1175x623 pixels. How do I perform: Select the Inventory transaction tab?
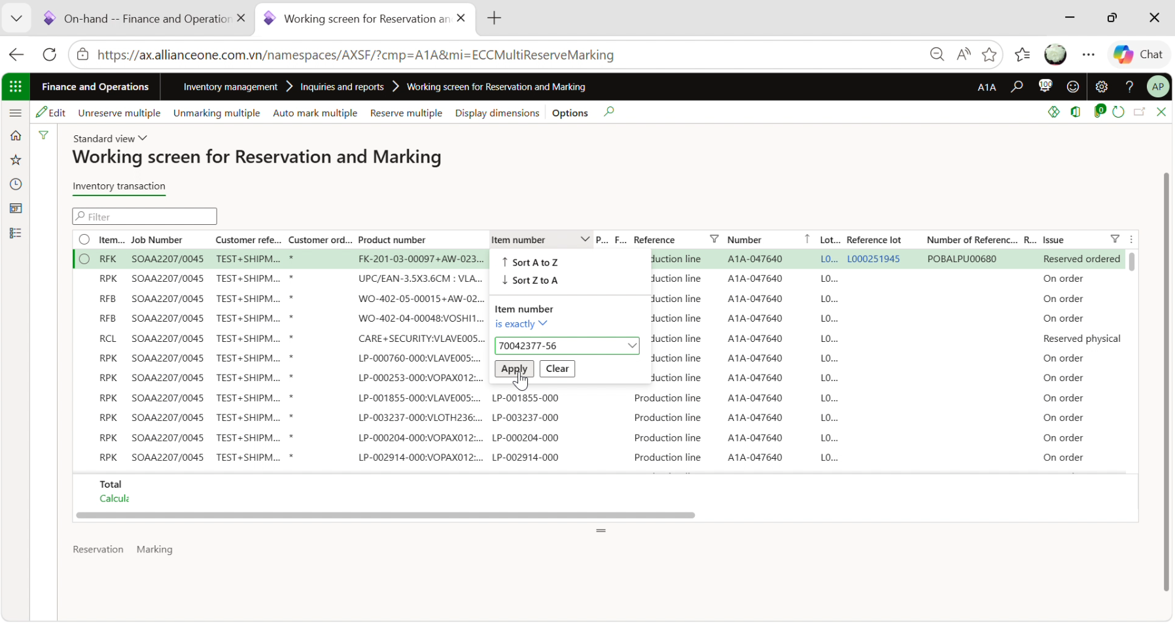(x=119, y=186)
